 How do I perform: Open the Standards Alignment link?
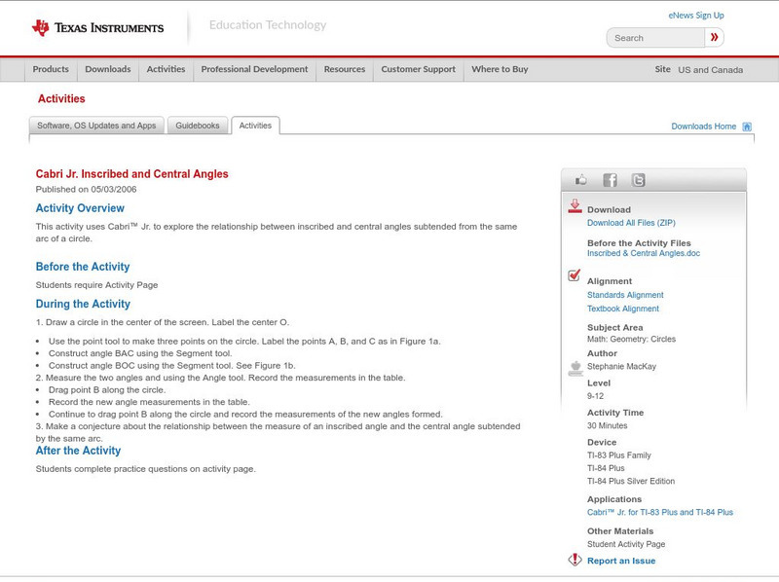625,295
